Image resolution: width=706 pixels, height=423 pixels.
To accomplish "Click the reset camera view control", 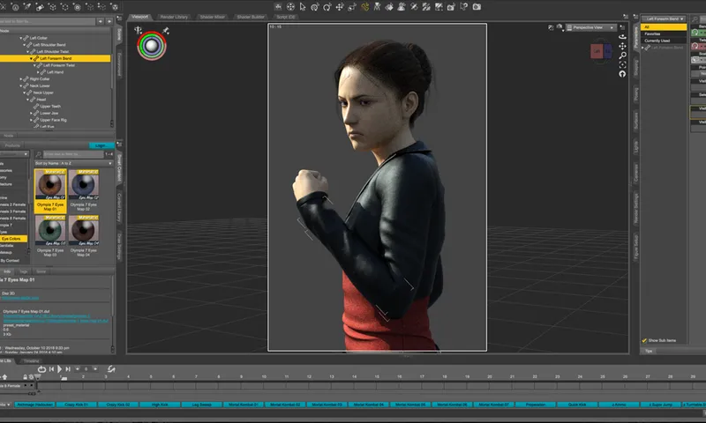I will (622, 74).
